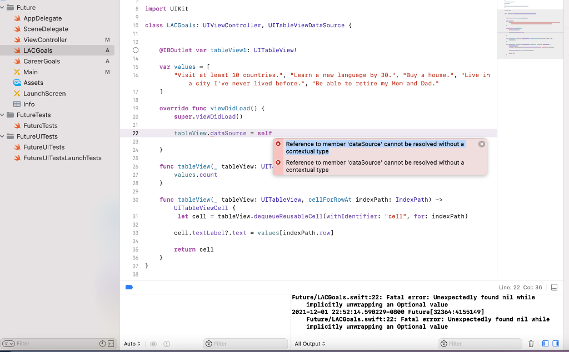
Task: Click Line 22 Col 36 indicator
Action: (x=520, y=287)
